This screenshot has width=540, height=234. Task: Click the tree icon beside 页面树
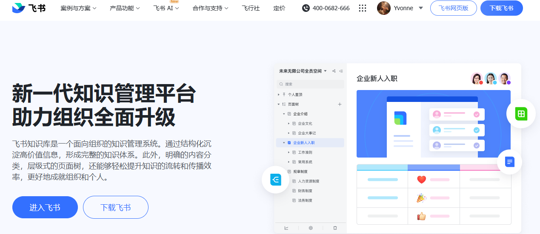284,104
